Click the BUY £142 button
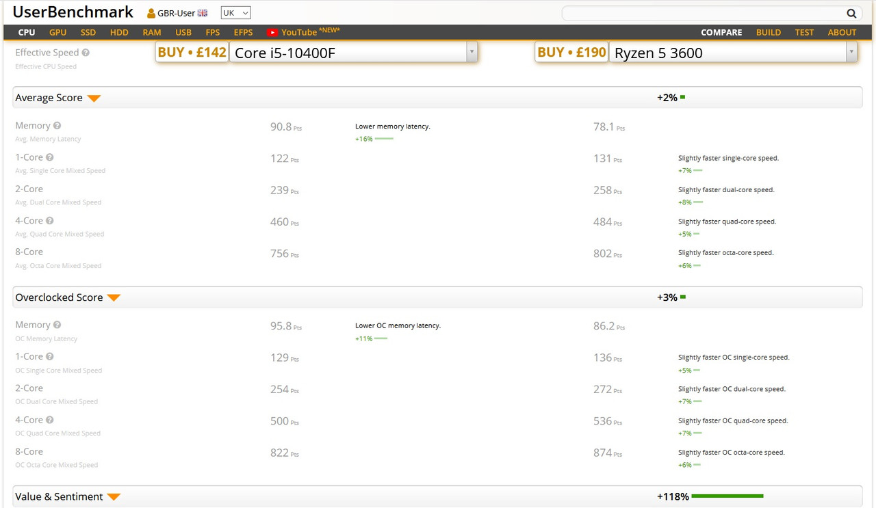The height and width of the screenshot is (508, 876). [192, 52]
